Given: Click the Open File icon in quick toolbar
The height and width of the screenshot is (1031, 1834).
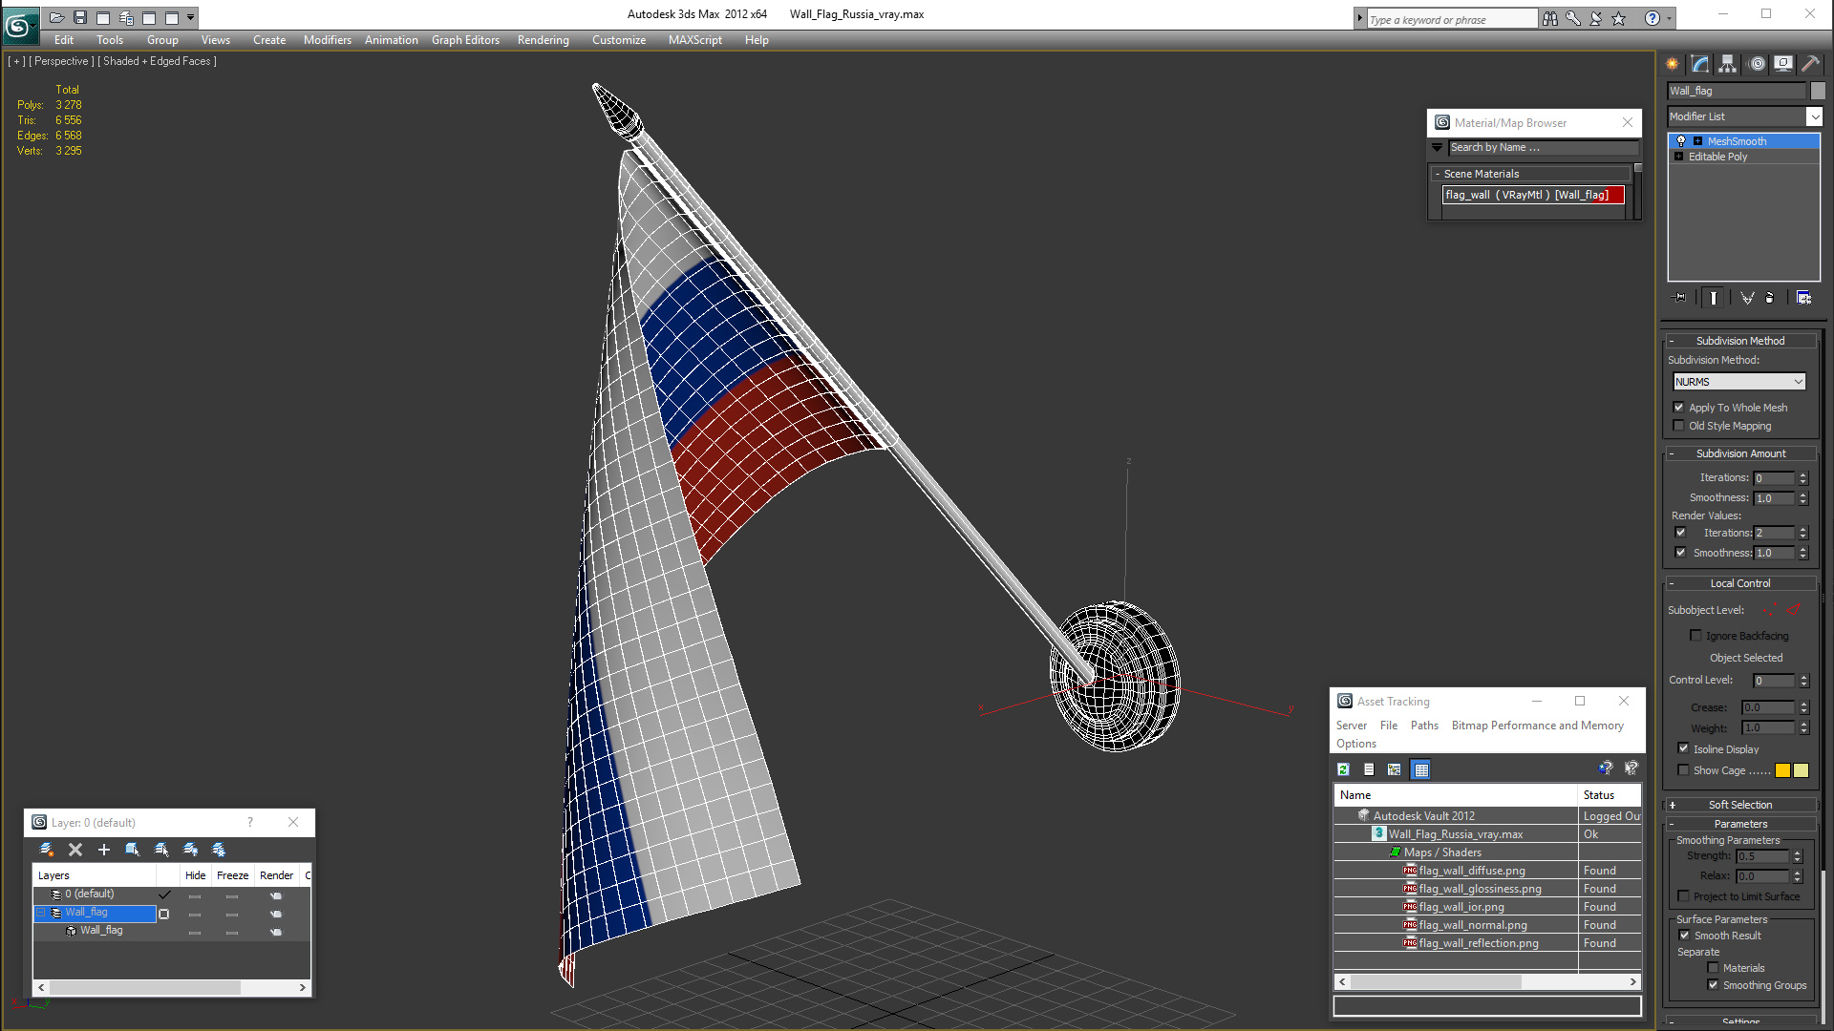Looking at the screenshot, I should 57,17.
